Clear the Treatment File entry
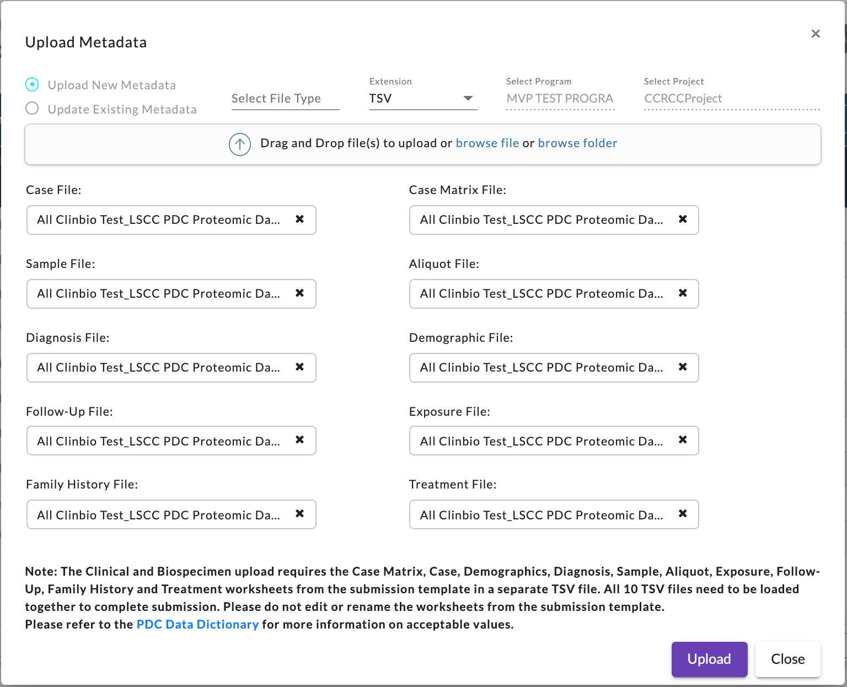Image resolution: width=847 pixels, height=687 pixels. (x=682, y=514)
